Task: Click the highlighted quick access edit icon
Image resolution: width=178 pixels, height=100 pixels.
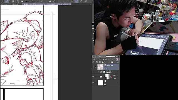Action: coord(7,1)
